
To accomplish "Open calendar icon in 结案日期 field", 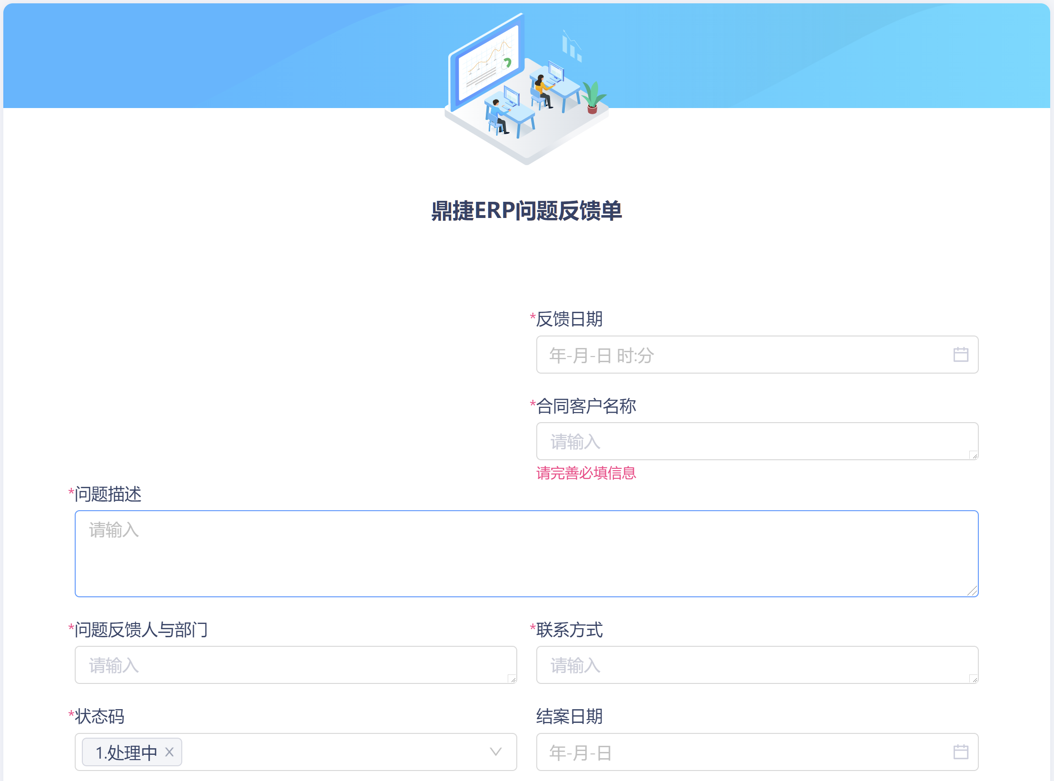I will pyautogui.click(x=961, y=752).
